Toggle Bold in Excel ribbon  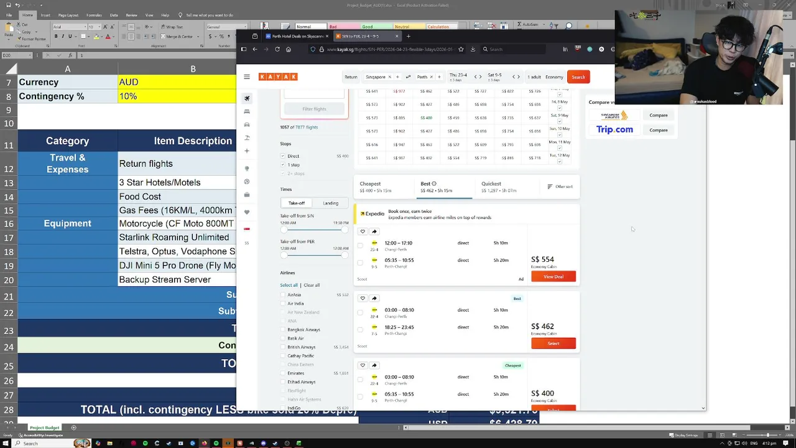[56, 36]
